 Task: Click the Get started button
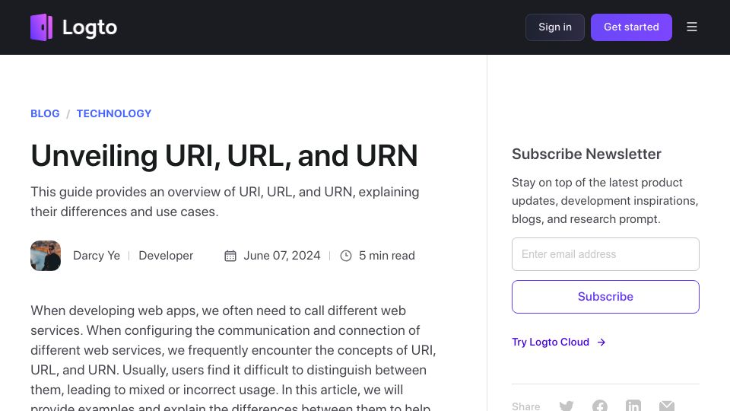pos(631,27)
